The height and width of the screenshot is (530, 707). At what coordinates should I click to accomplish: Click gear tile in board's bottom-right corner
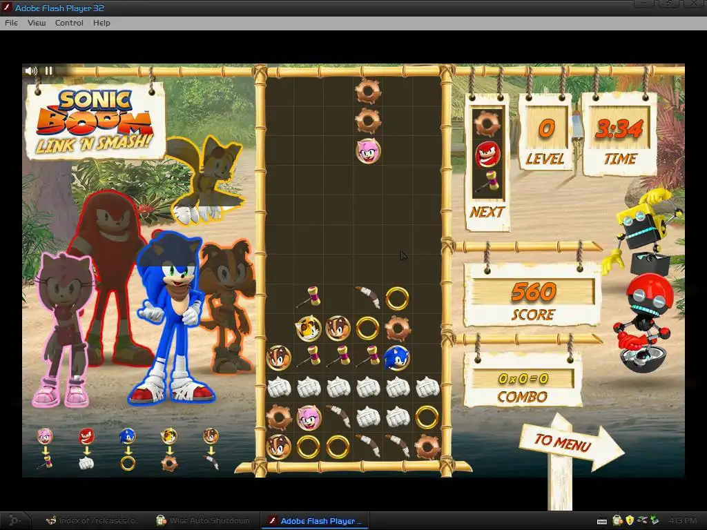[427, 446]
